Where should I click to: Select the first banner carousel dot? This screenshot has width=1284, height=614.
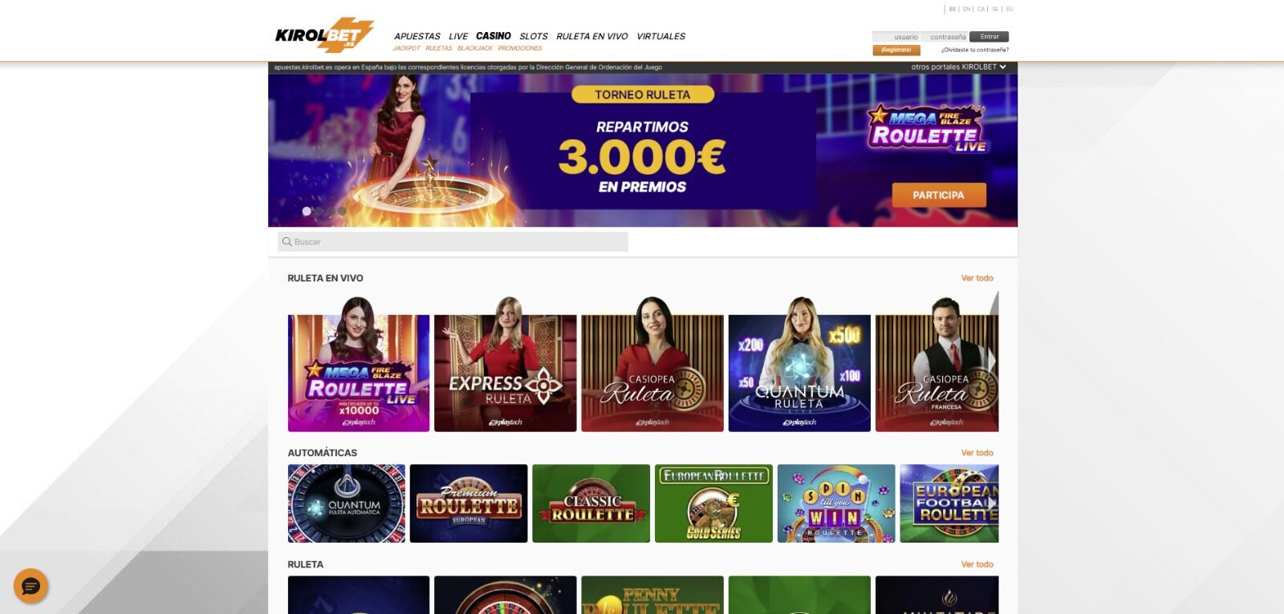pos(307,211)
